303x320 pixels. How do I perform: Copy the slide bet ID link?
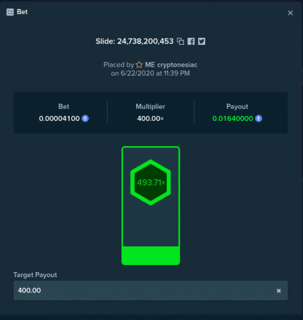pos(180,42)
